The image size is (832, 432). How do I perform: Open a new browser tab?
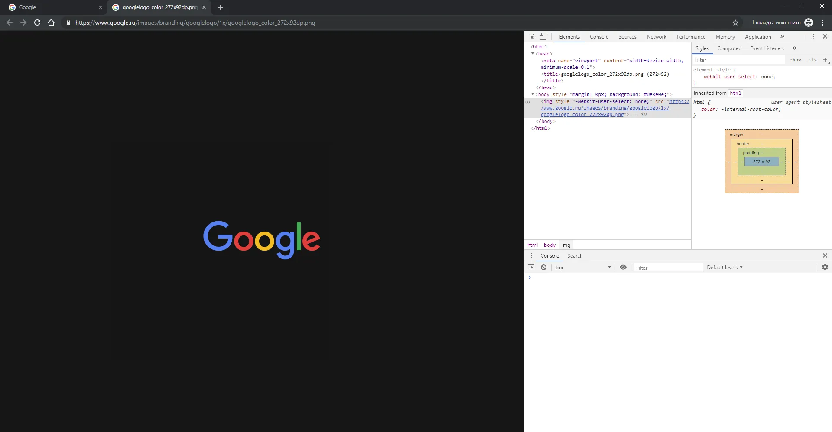point(221,7)
